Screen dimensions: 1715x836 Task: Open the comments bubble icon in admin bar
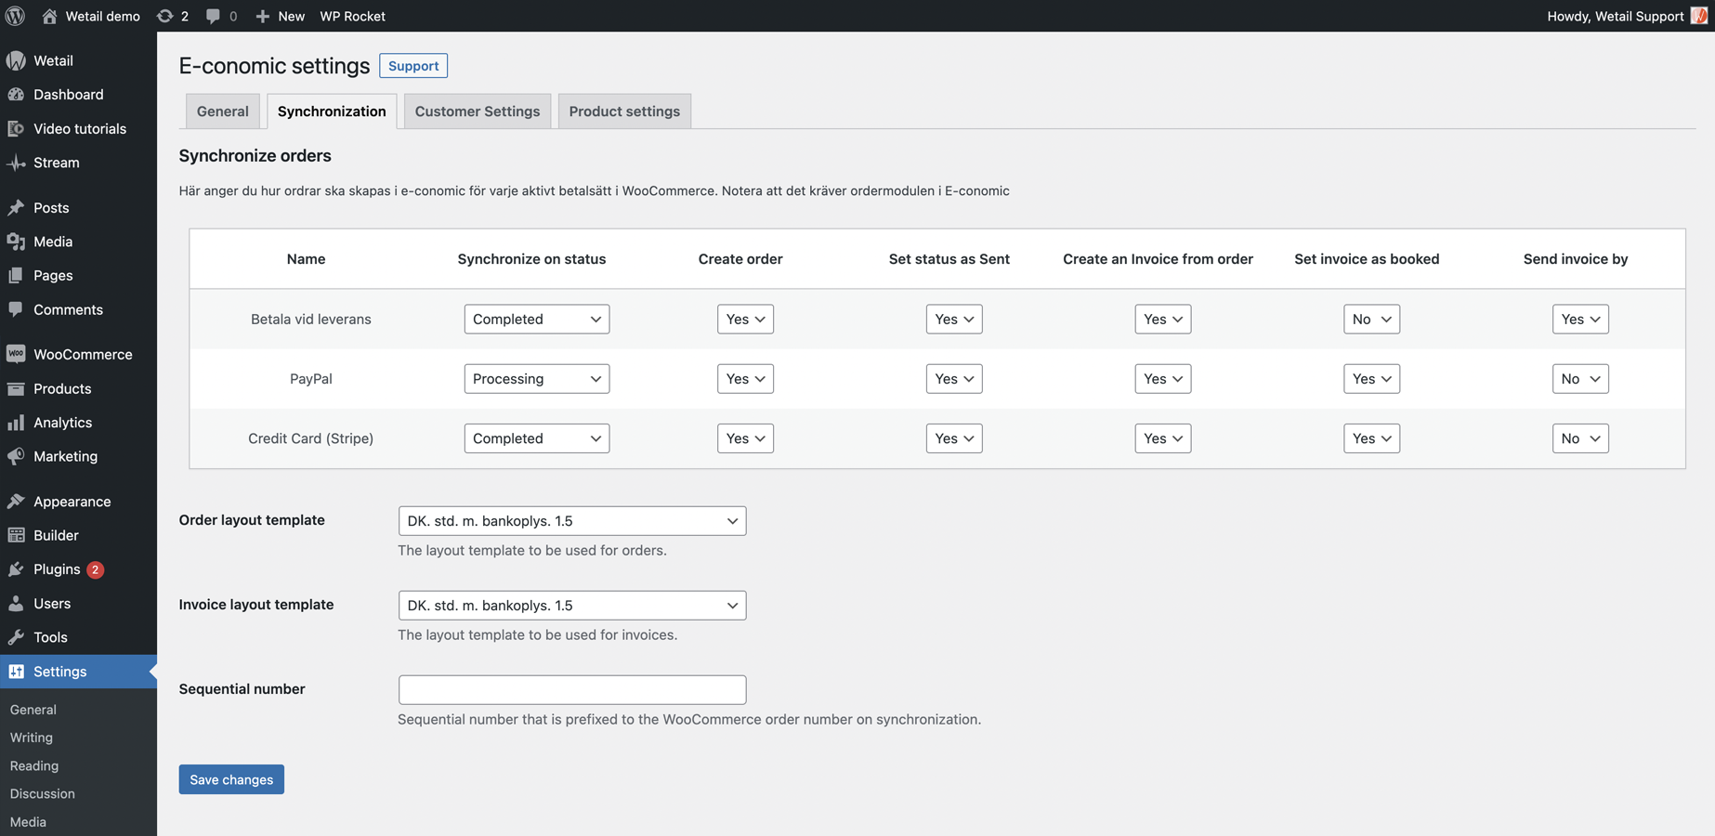coord(213,16)
